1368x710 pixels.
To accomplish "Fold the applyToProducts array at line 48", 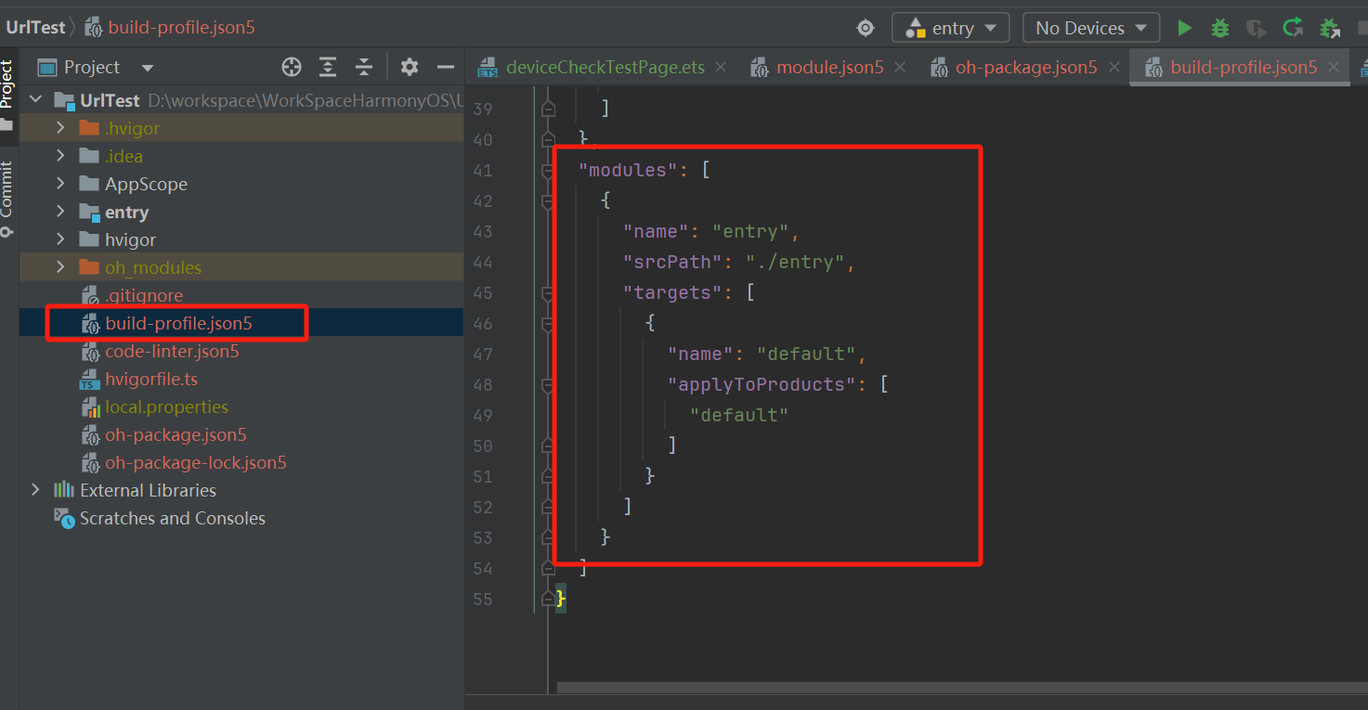I will pos(548,385).
